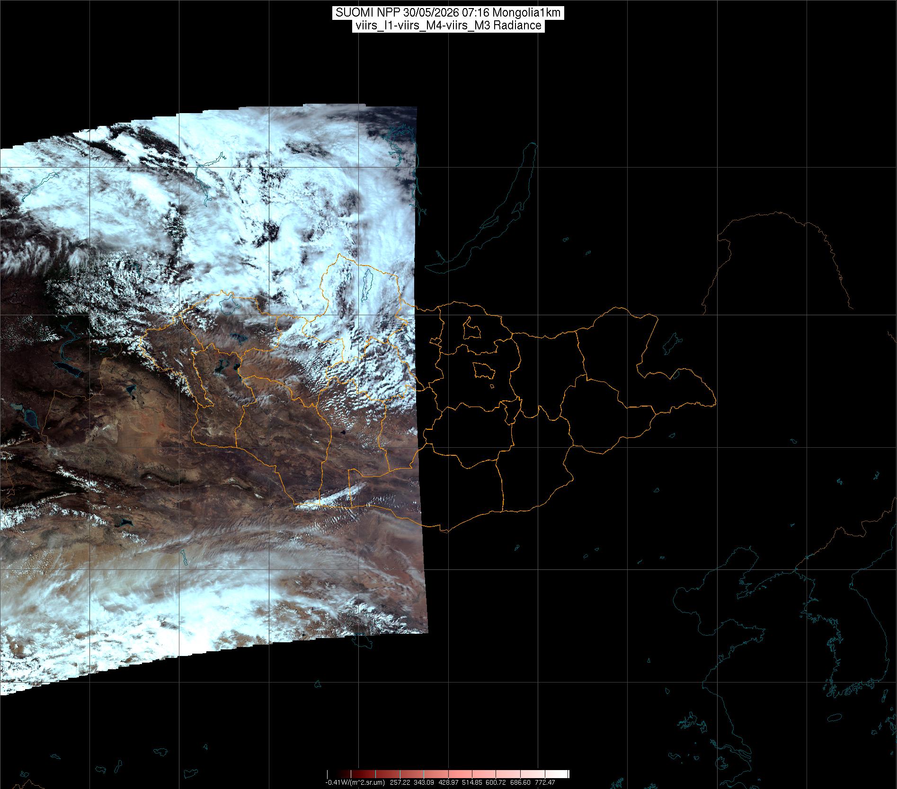Click the darkest red left end of the colorbar

coord(330,774)
